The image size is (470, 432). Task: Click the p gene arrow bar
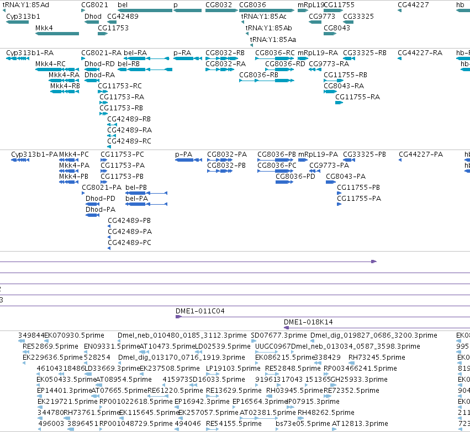(187, 10)
